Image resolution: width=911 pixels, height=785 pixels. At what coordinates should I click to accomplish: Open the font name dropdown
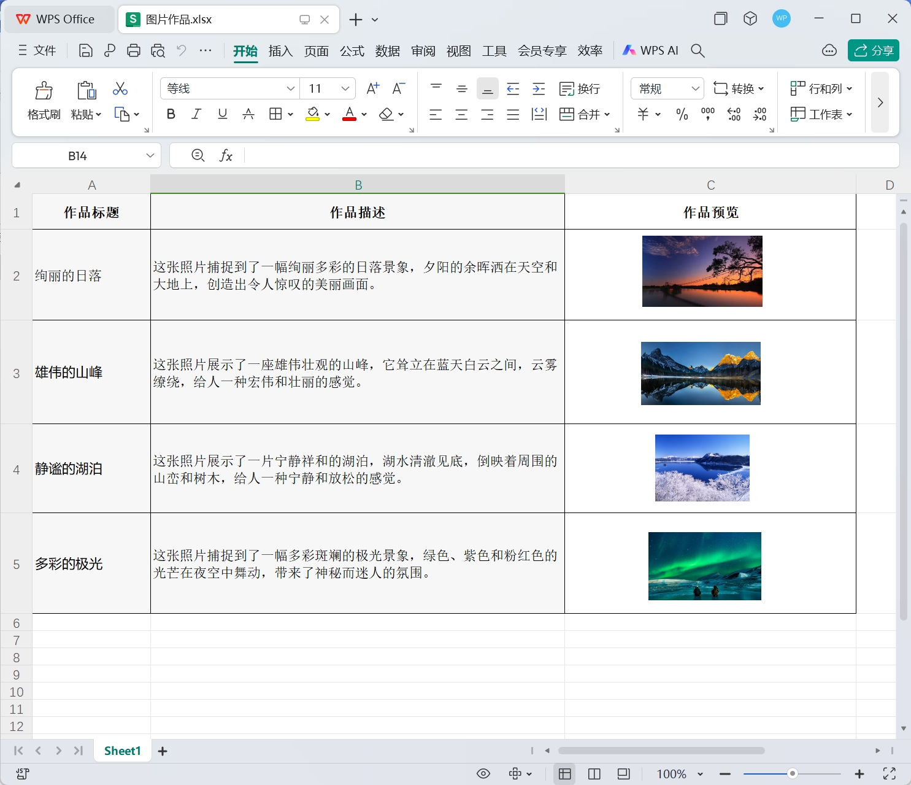pyautogui.click(x=290, y=89)
